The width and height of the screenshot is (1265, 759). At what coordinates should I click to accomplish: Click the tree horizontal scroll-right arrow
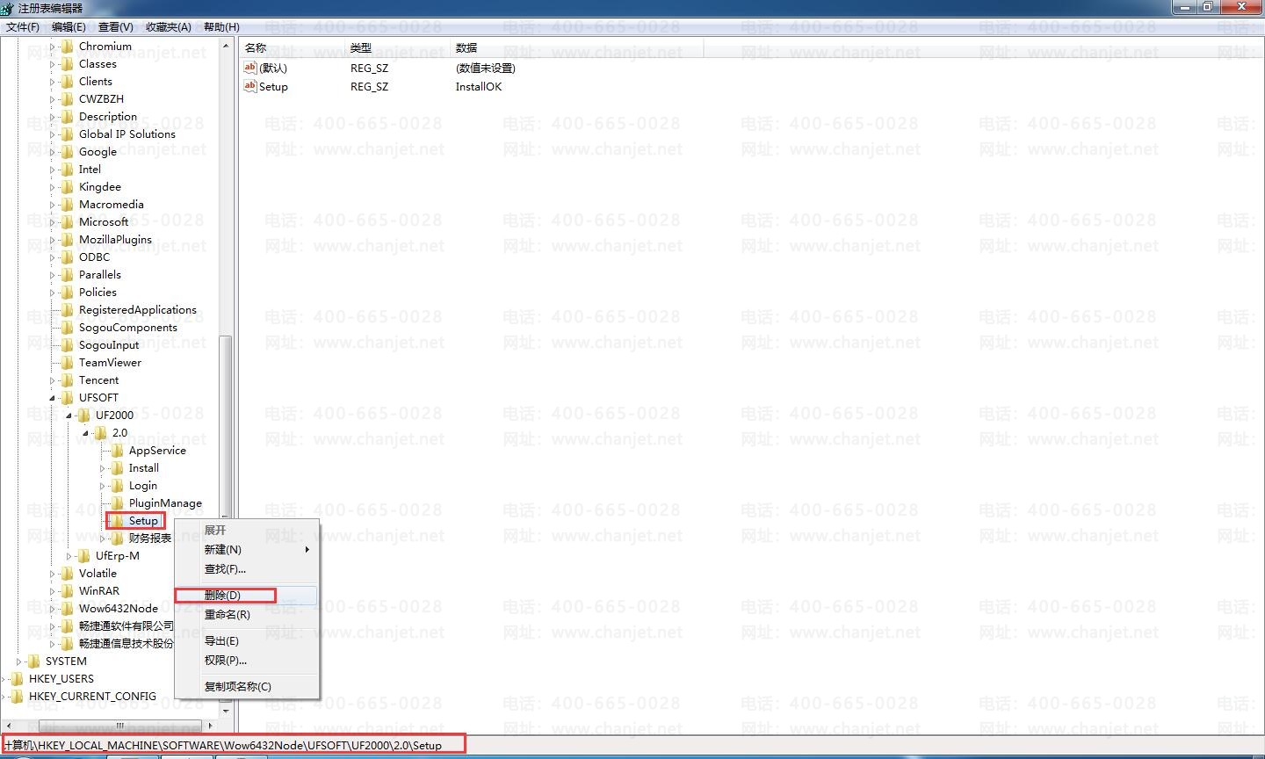pyautogui.click(x=210, y=726)
